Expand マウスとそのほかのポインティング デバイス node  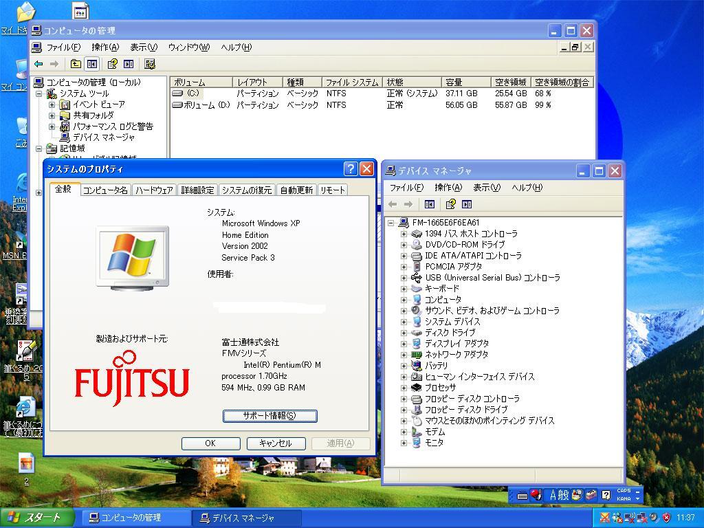(x=404, y=421)
